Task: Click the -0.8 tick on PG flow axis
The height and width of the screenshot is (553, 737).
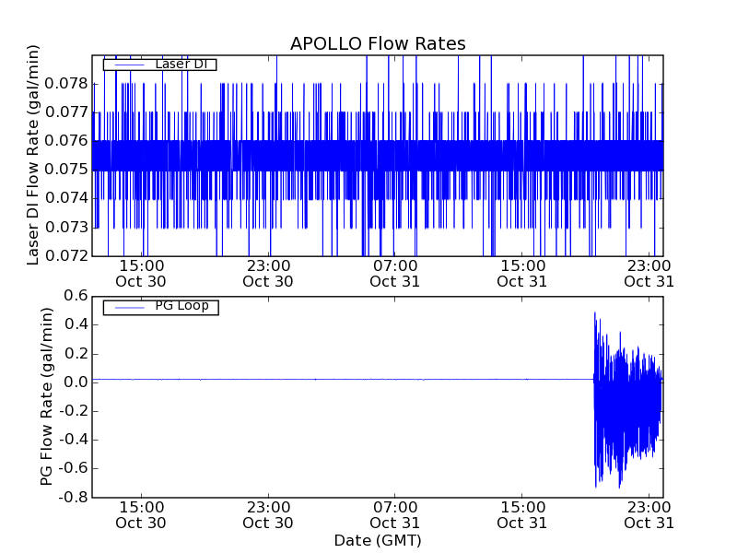Action: click(74, 497)
